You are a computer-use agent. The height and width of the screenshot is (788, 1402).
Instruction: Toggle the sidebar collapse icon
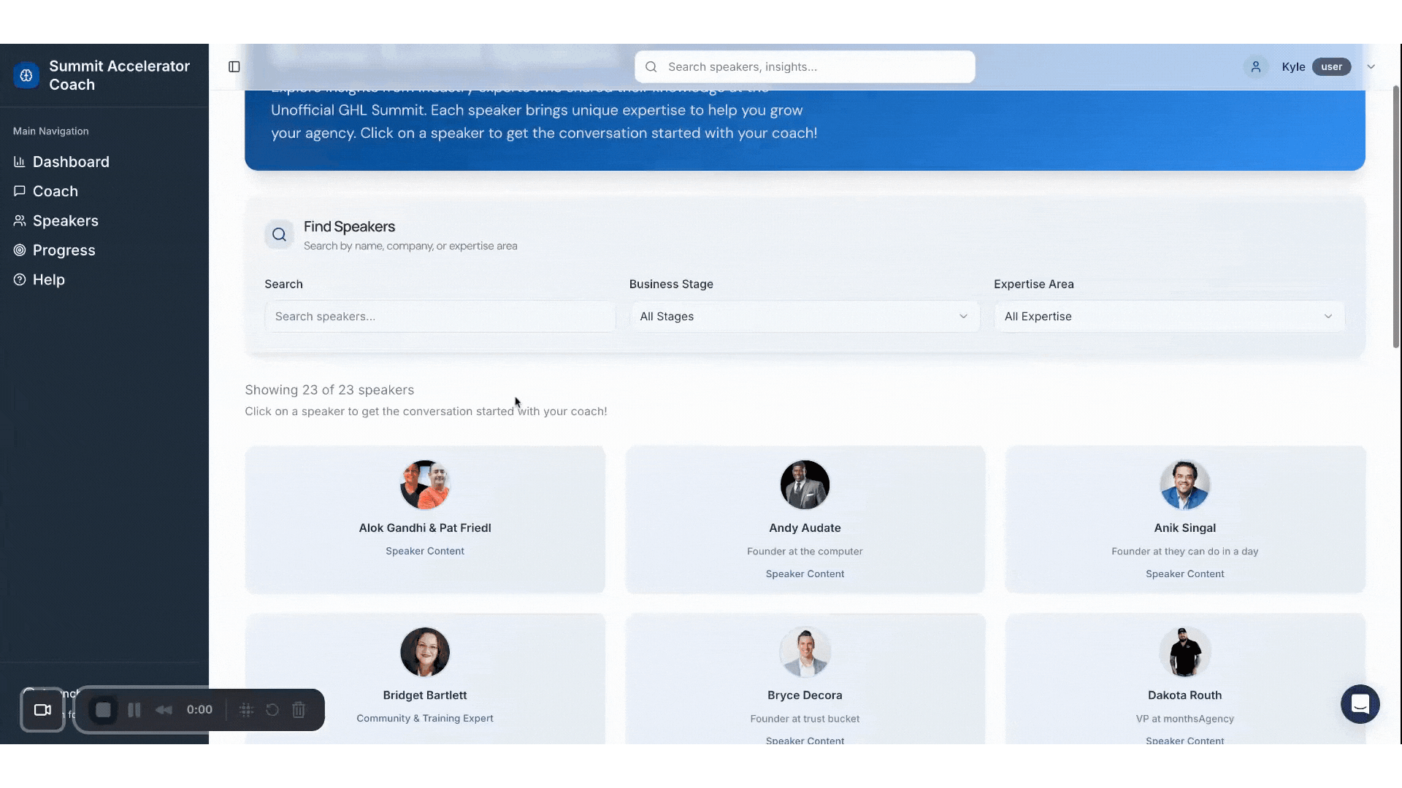click(x=234, y=67)
